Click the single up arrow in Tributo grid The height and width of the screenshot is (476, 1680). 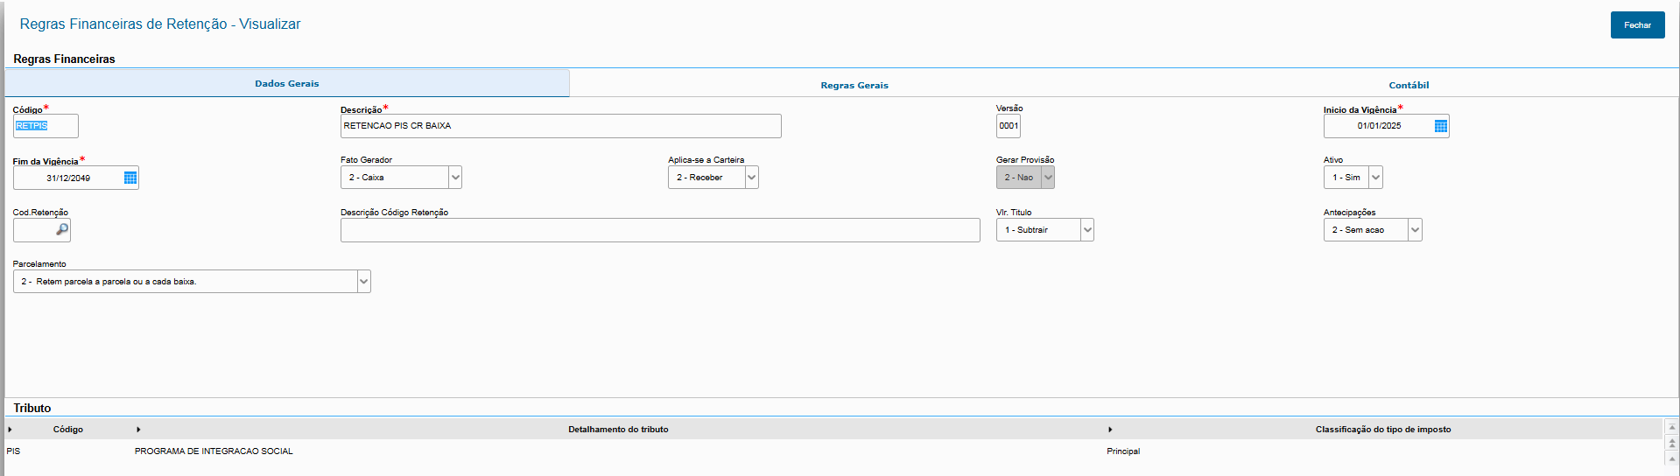pos(1672,458)
